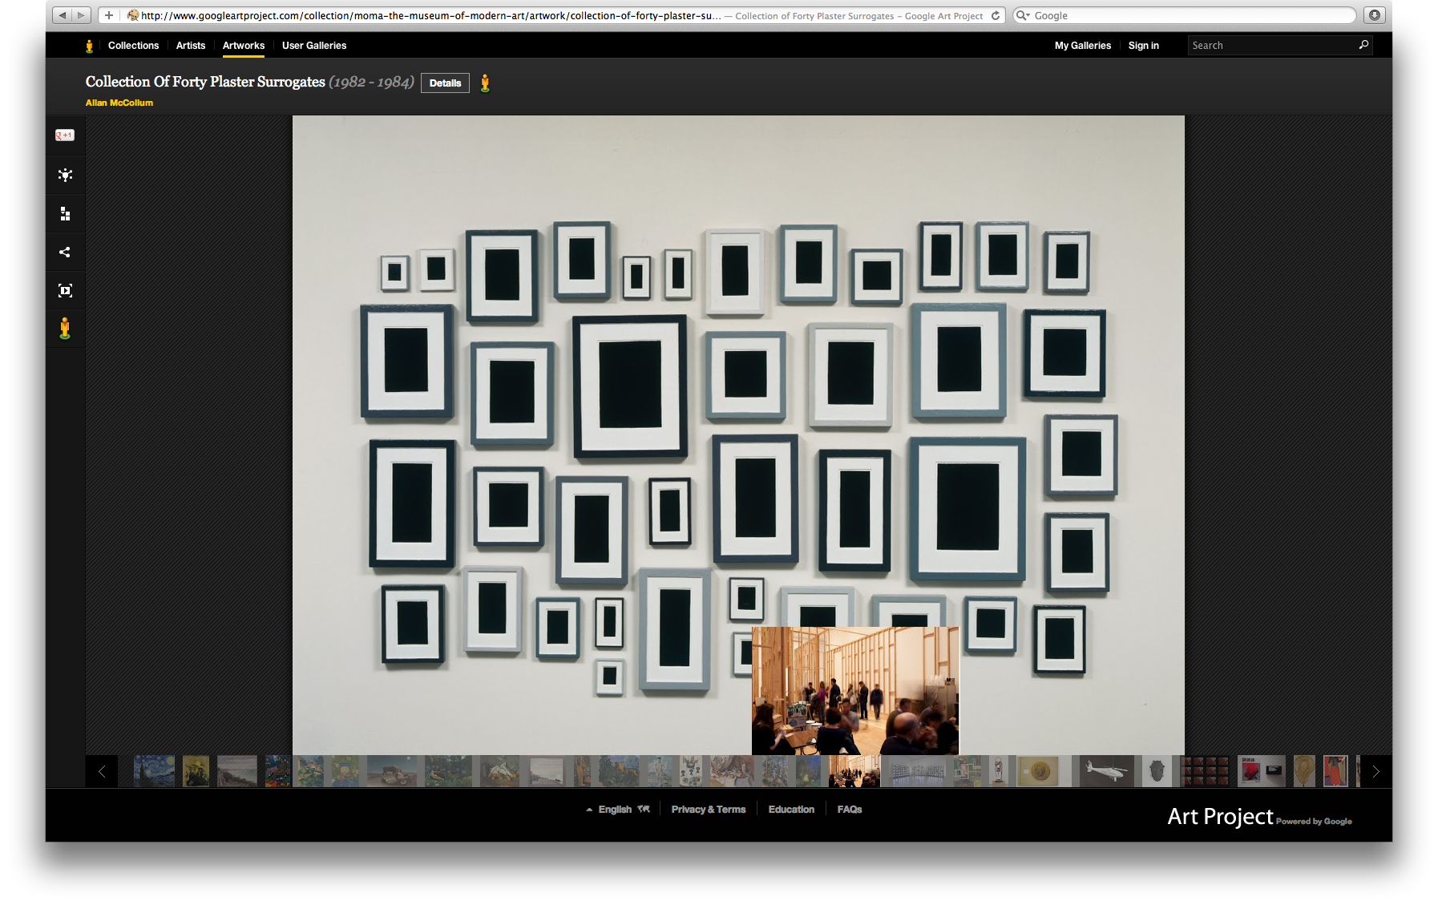Viewport: 1438px width, 905px height.
Task: Click the Sign in link
Action: (1143, 46)
